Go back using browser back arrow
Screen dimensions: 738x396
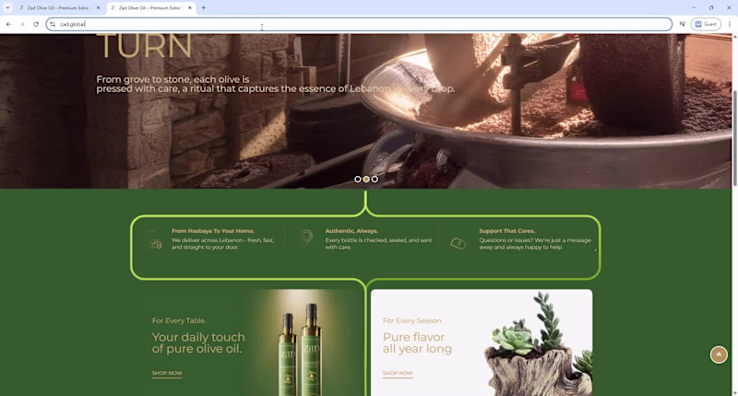point(8,24)
